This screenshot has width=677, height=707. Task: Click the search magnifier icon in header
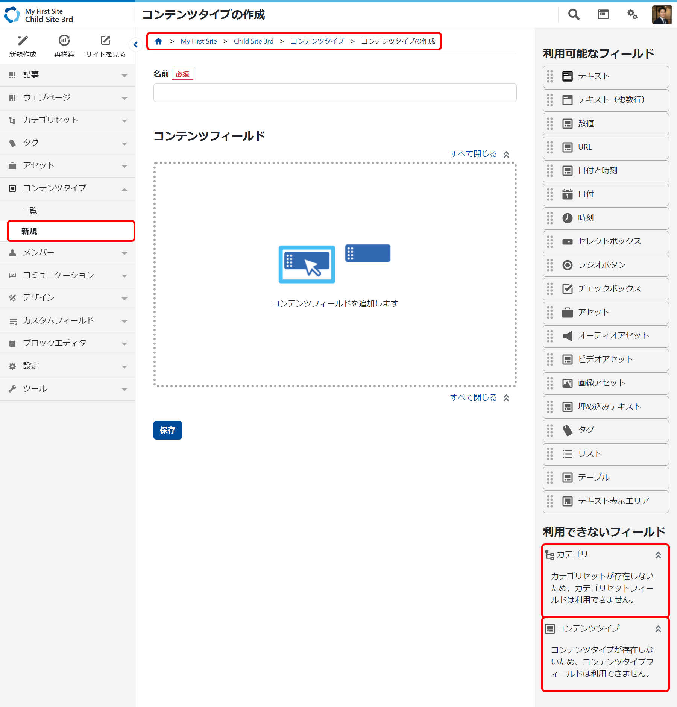click(x=574, y=15)
